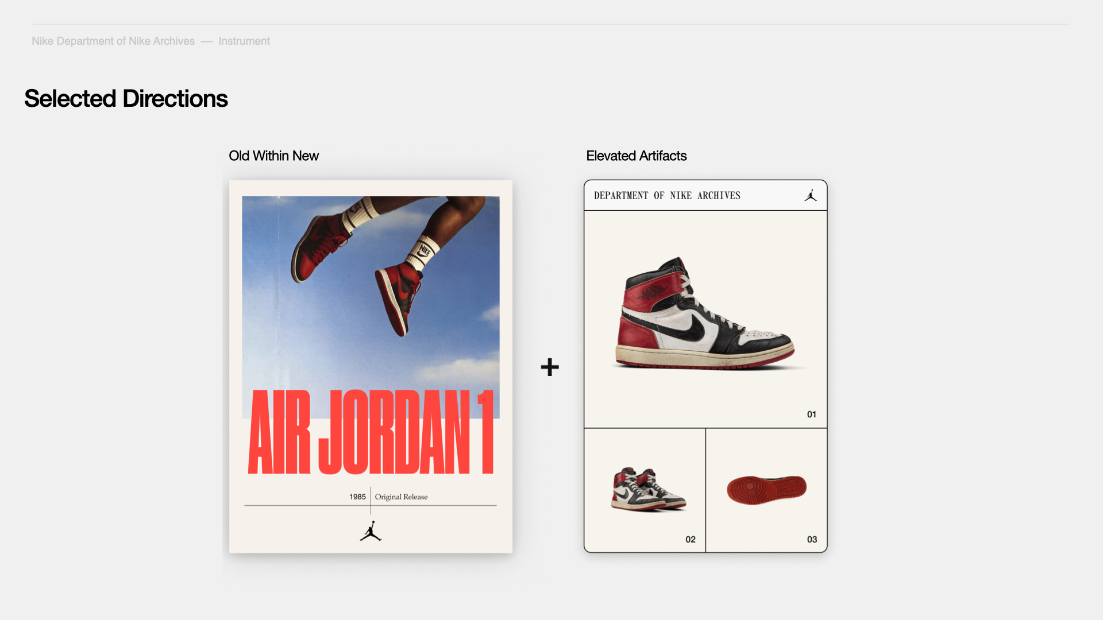Select the sneaker pair image numbered 02
Viewport: 1103px width, 620px height.
[648, 489]
